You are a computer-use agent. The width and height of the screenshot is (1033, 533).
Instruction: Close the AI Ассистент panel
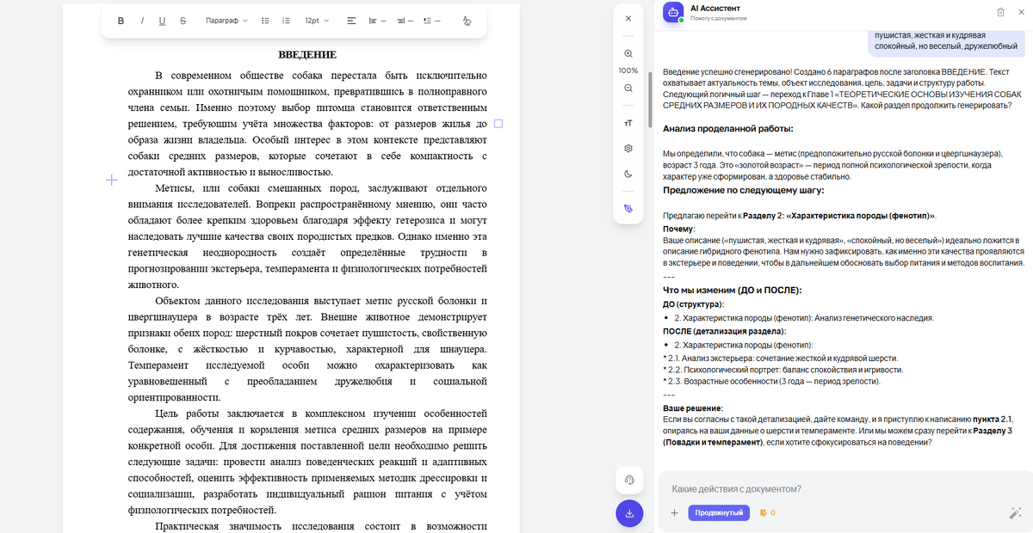(1020, 12)
